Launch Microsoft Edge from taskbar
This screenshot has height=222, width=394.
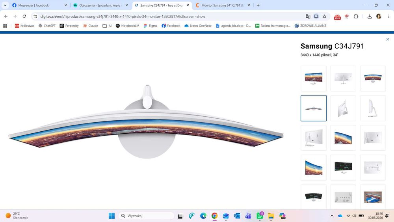point(203,216)
